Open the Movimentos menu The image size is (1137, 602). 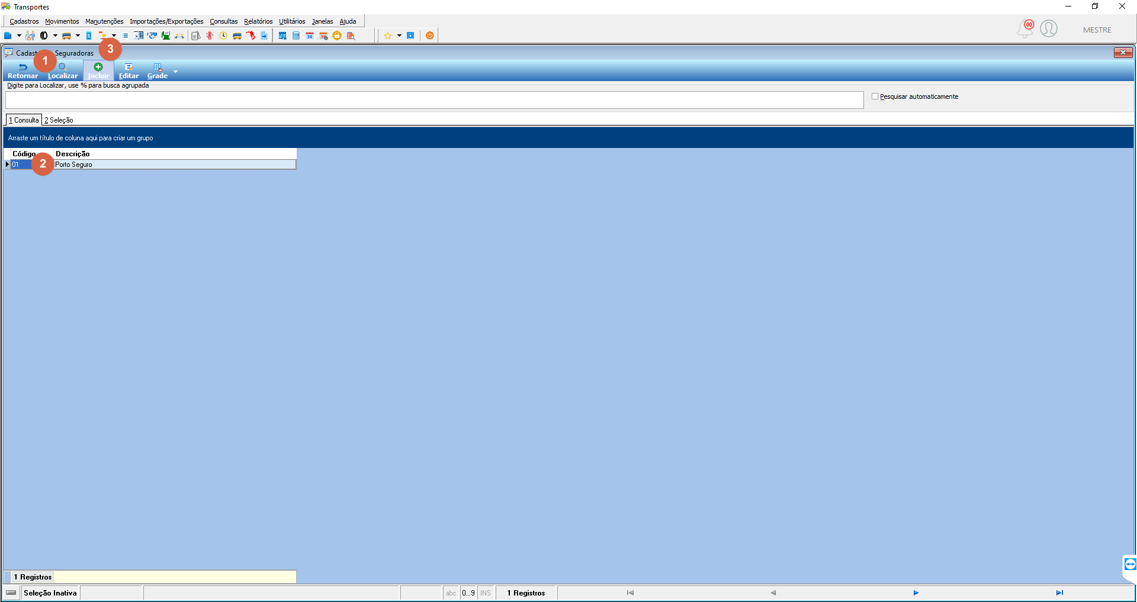click(x=62, y=21)
